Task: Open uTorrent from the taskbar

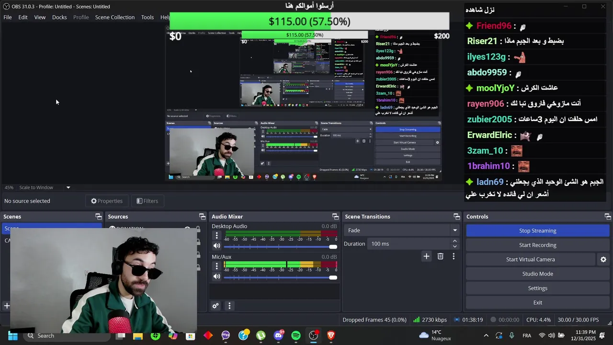Action: tap(261, 335)
